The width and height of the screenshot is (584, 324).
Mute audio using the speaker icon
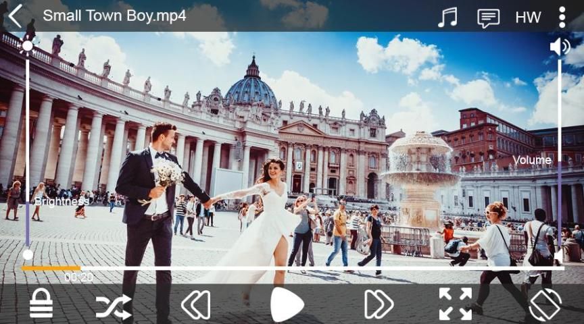pyautogui.click(x=560, y=47)
